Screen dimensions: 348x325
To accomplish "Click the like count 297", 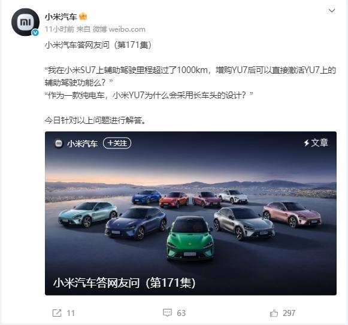I will point(289,313).
